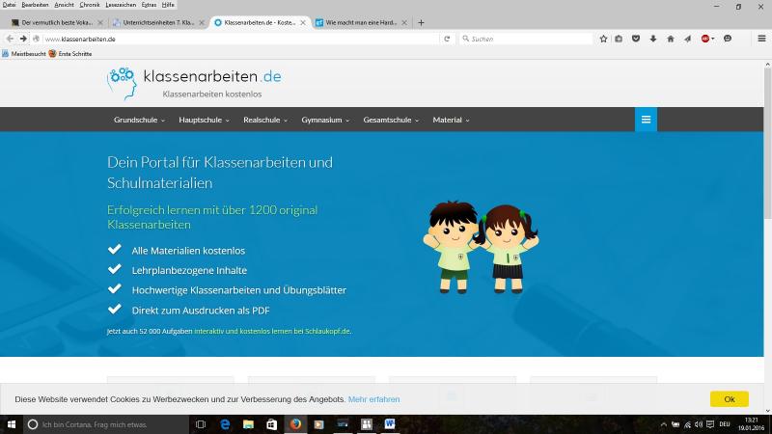
Task: Open Word from the taskbar
Action: [390, 424]
